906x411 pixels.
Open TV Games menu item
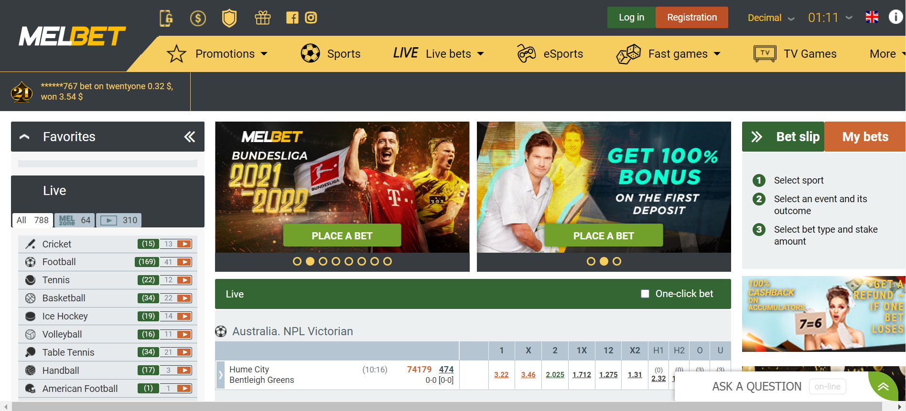point(795,54)
